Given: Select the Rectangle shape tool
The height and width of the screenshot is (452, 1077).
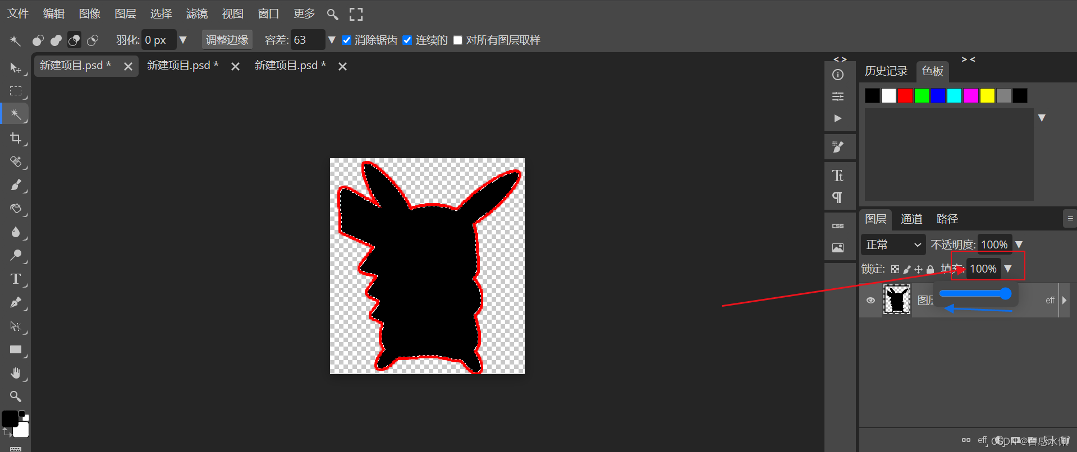Looking at the screenshot, I should pos(15,349).
